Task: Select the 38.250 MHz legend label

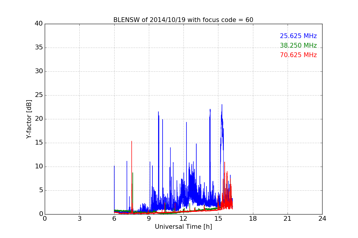Action: (x=298, y=46)
